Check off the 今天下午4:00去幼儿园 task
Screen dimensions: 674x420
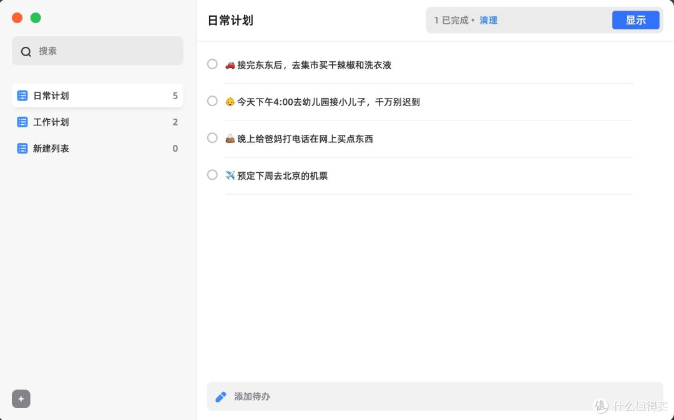[x=212, y=101]
